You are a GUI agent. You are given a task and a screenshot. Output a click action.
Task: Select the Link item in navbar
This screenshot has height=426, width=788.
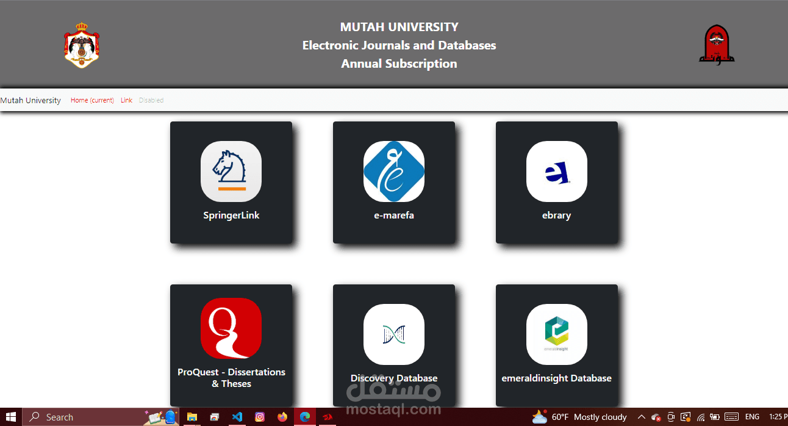[x=126, y=100]
